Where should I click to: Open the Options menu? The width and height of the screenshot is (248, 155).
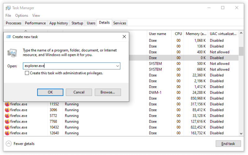[x=22, y=15]
